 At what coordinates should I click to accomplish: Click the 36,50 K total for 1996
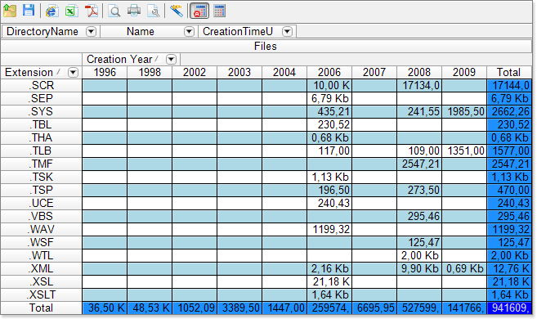click(x=105, y=308)
